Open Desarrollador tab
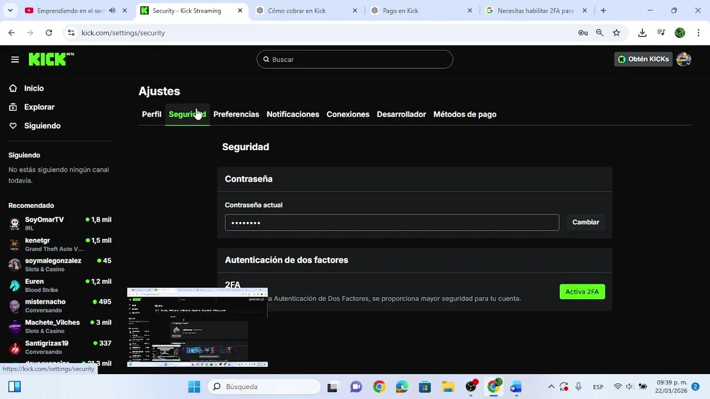Viewport: 710px width, 399px height. (x=402, y=114)
